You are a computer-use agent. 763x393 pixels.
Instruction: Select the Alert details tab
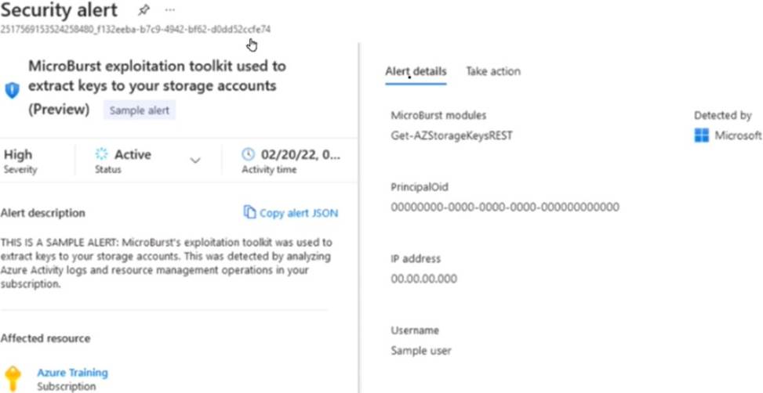416,71
